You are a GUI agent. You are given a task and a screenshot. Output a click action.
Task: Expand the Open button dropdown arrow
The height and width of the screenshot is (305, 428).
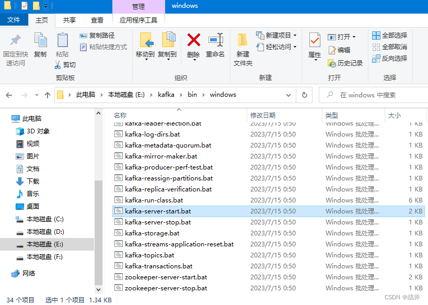coord(354,37)
